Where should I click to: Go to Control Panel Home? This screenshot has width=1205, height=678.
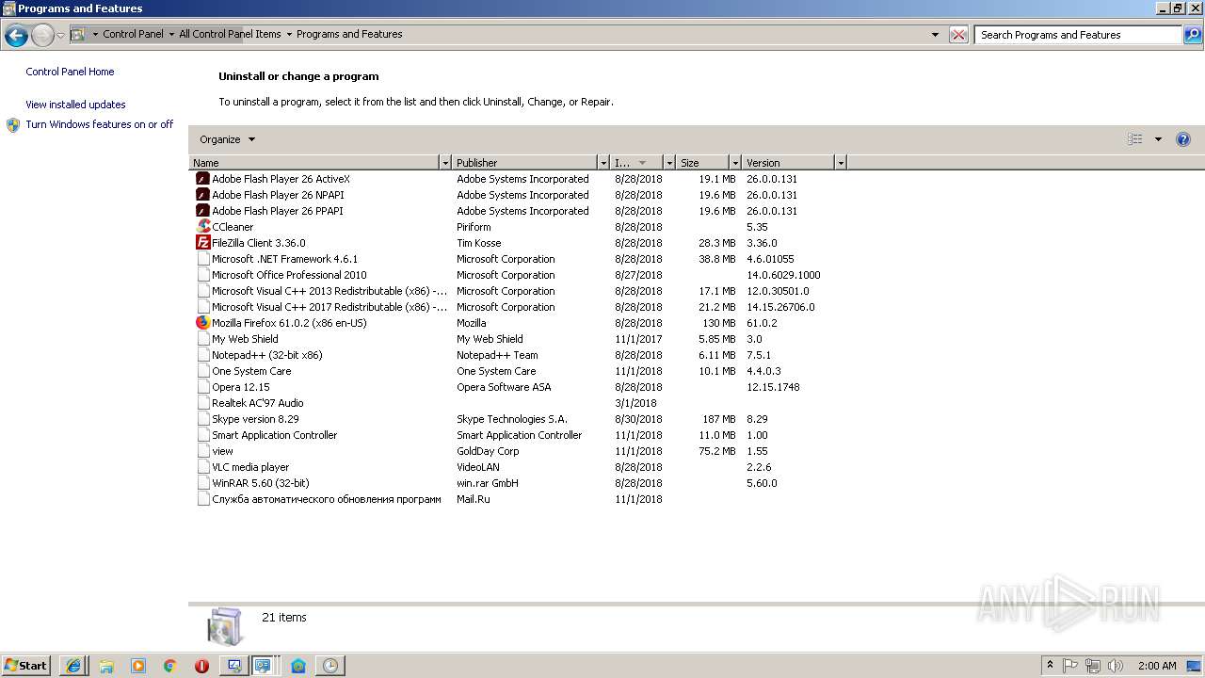click(70, 72)
